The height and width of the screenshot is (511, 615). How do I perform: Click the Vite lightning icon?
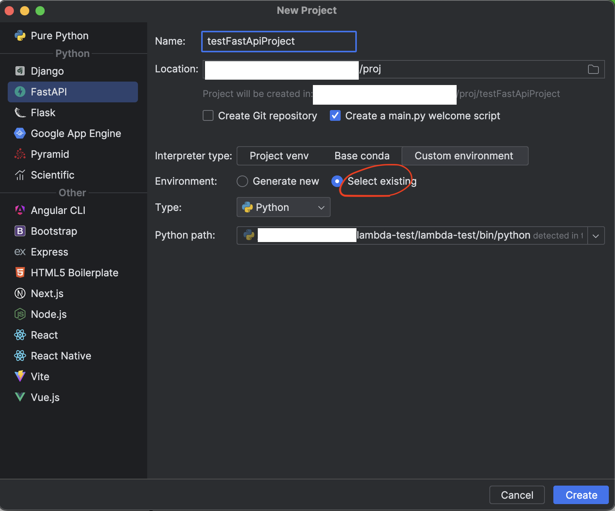[x=20, y=377]
